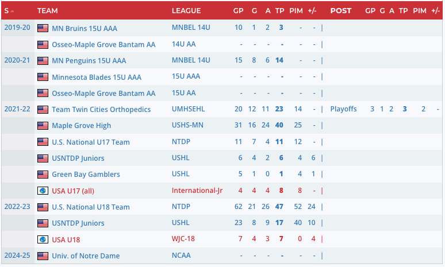Click the IIHF icon beside USA U18
Screen dimensions: 445x267
(43, 239)
